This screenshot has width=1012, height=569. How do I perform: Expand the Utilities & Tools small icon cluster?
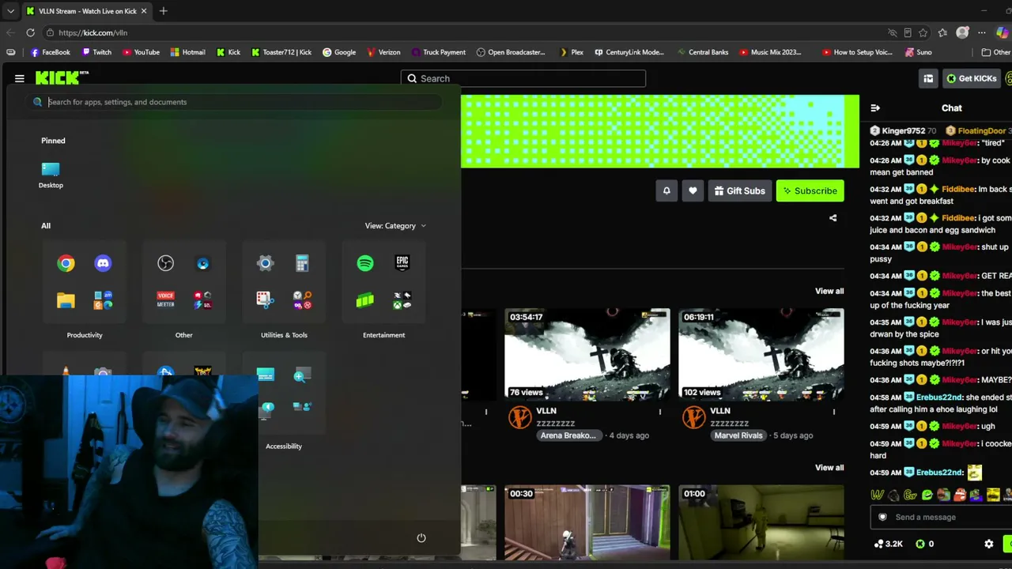[302, 300]
